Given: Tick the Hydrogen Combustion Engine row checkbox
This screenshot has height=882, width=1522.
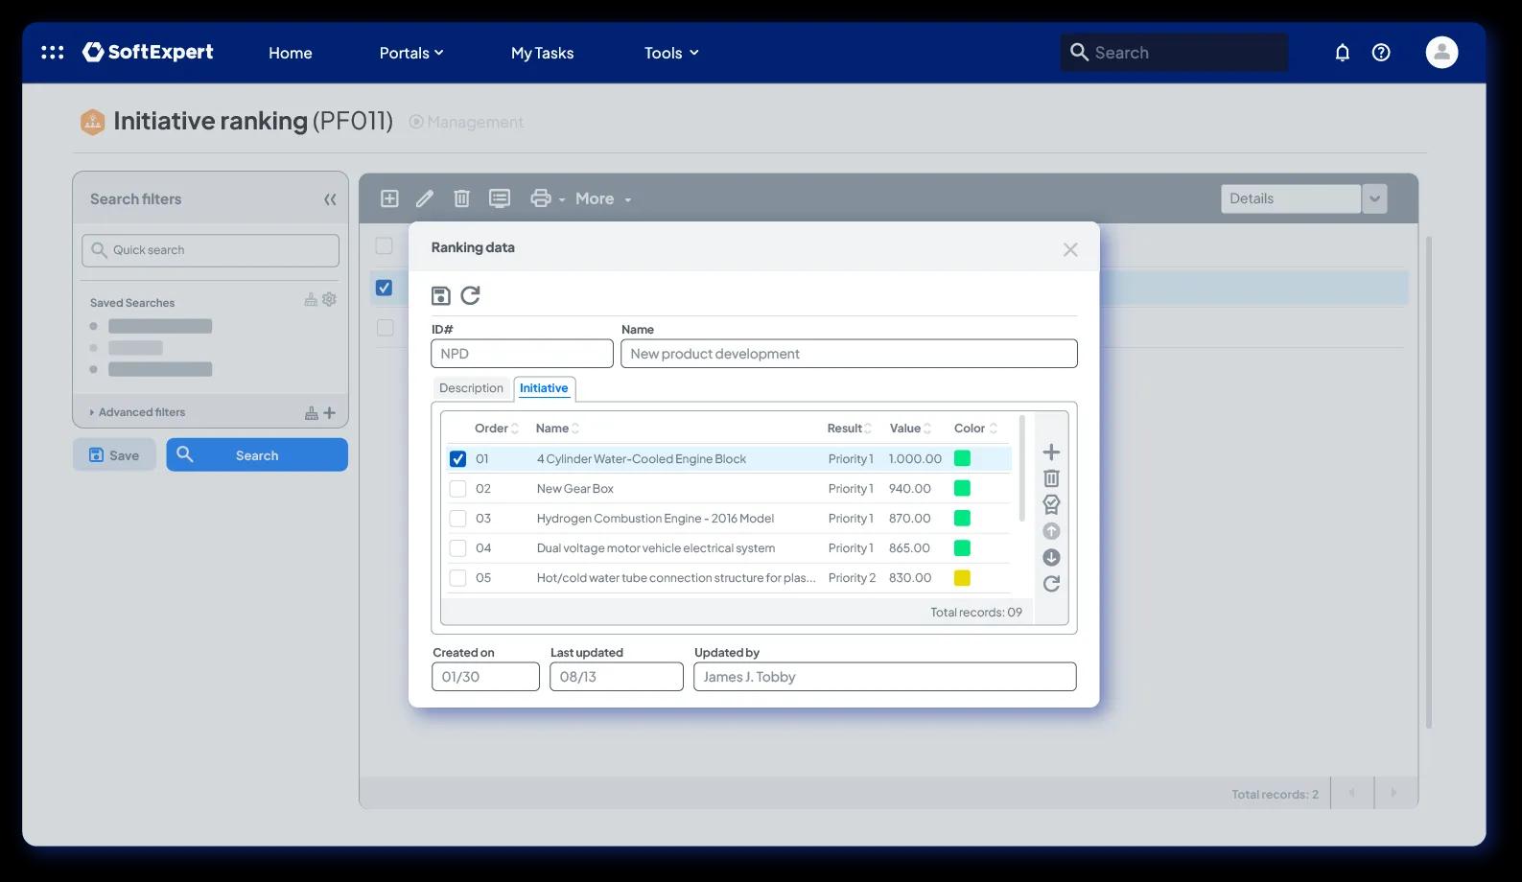Looking at the screenshot, I should click(x=458, y=519).
